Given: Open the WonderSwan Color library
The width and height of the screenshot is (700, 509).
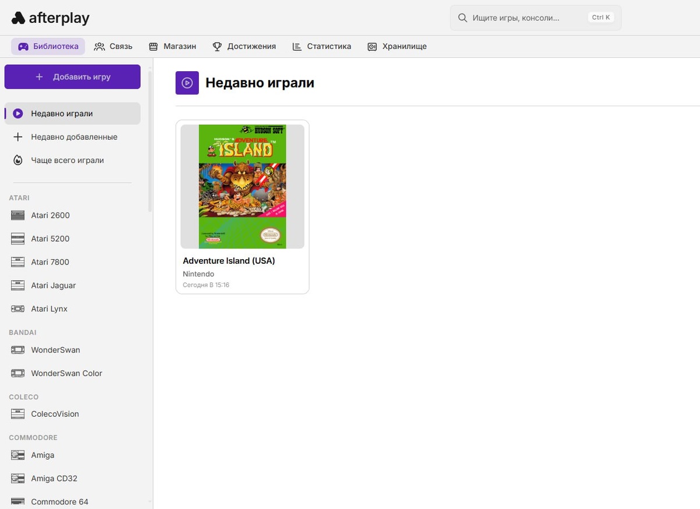Looking at the screenshot, I should 72,374.
